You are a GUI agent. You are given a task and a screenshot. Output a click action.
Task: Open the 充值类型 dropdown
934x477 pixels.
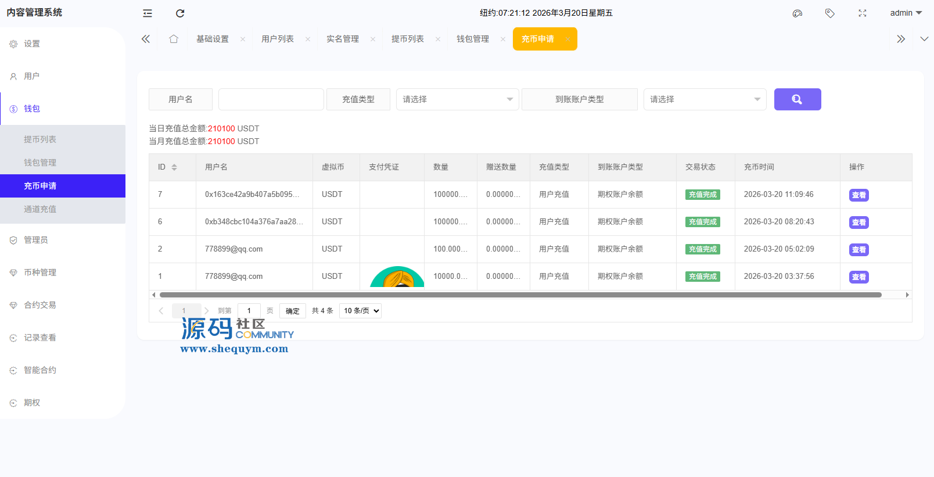click(x=457, y=99)
